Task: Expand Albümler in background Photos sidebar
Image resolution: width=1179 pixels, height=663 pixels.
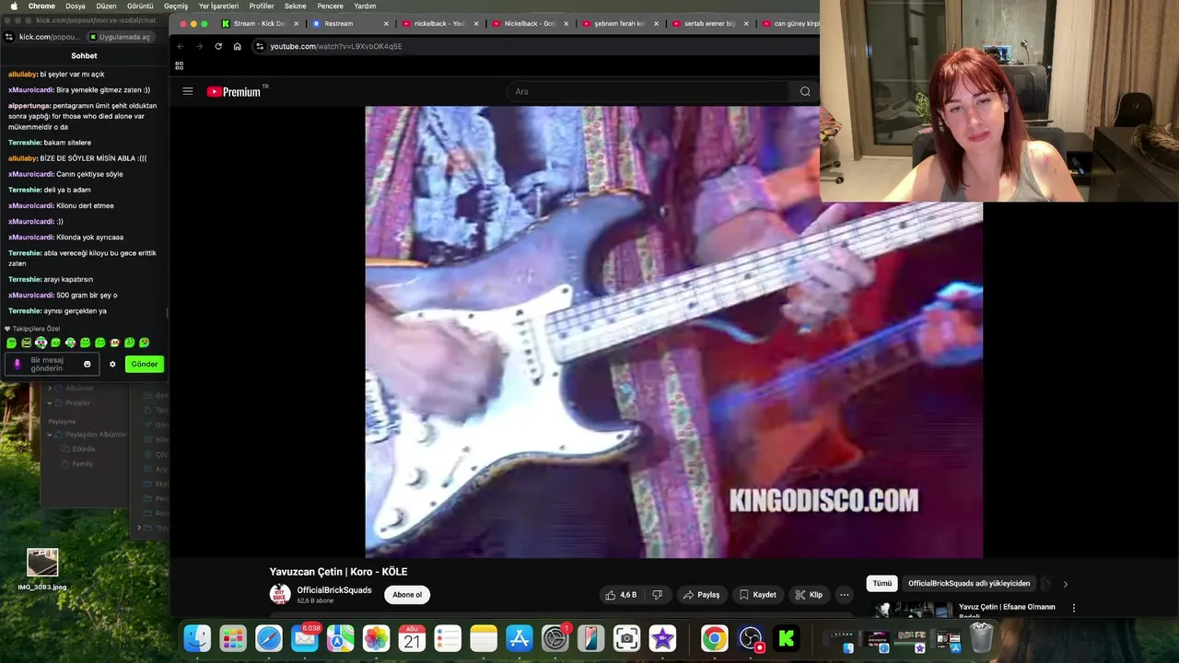Action: (x=50, y=388)
